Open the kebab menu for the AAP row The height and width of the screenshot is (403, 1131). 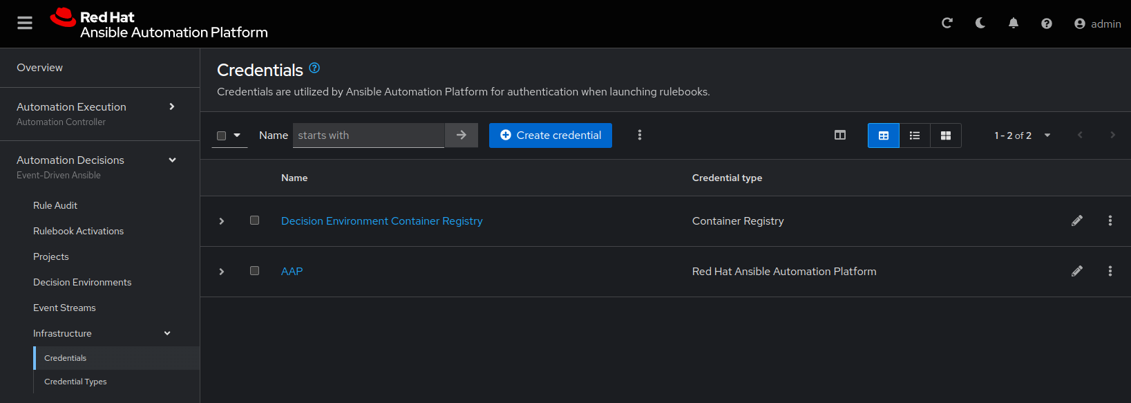[1110, 271]
